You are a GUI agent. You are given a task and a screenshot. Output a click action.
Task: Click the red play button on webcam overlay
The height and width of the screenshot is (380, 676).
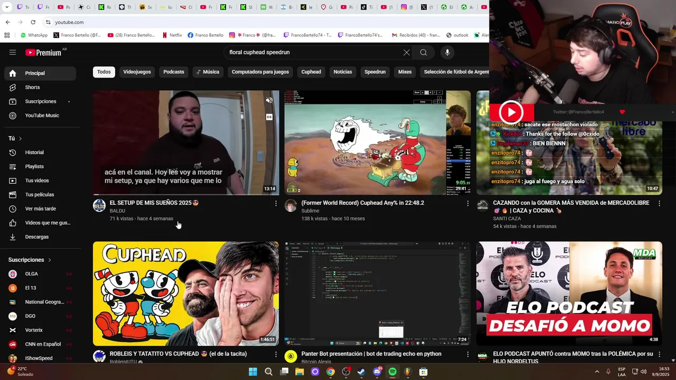click(x=511, y=112)
